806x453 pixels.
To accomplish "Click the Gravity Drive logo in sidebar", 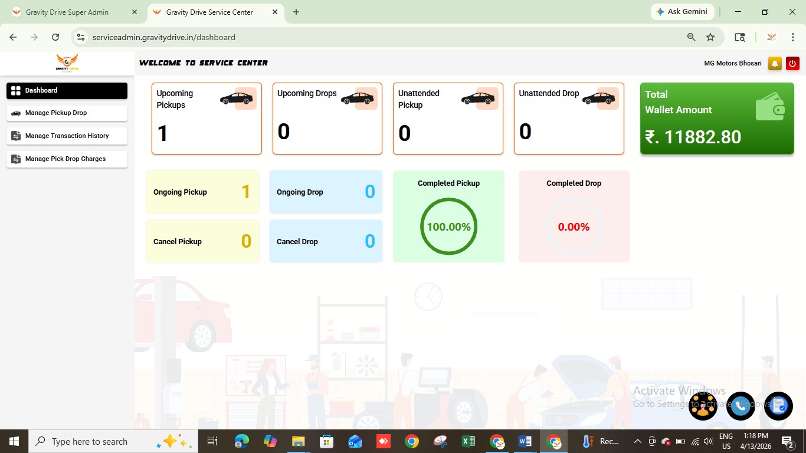I will click(67, 63).
